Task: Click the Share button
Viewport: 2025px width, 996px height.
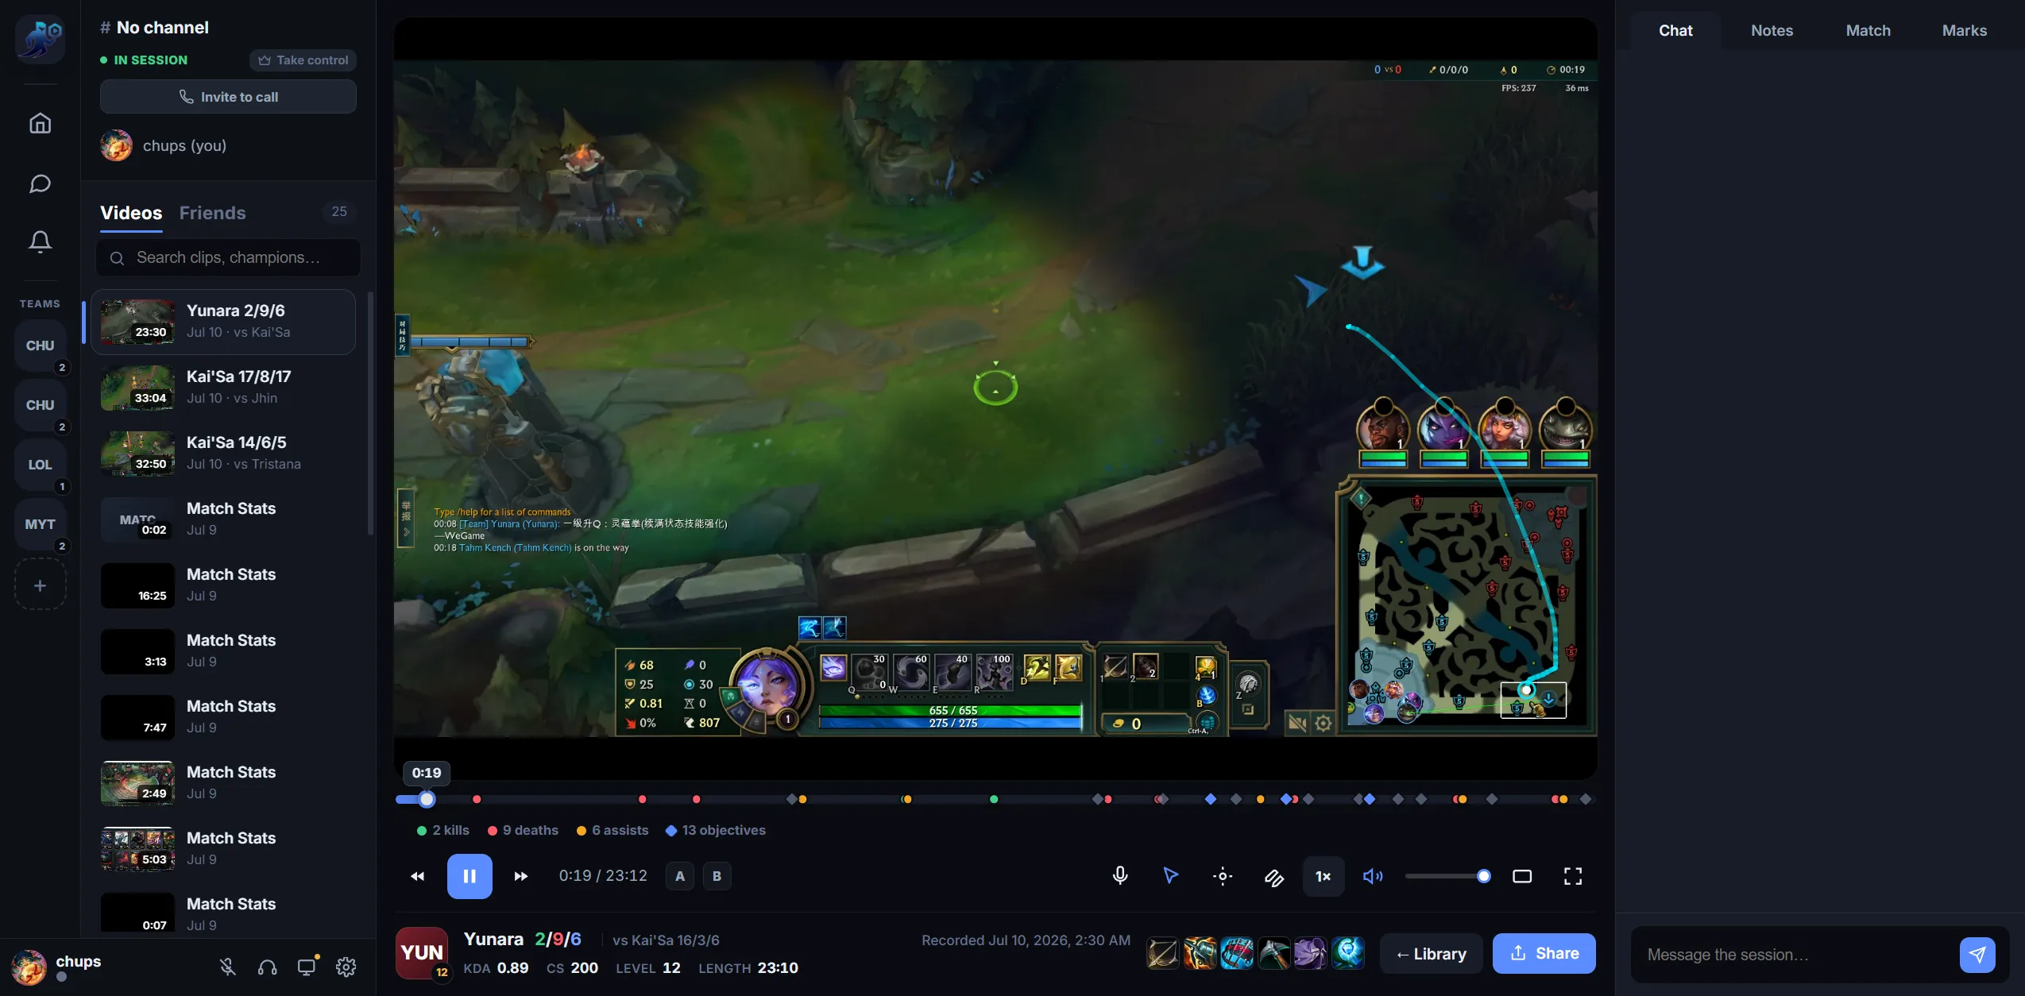Action: tap(1544, 954)
